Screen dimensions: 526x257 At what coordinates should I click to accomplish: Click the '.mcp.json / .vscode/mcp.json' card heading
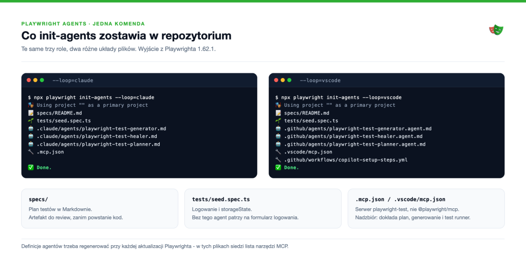(400, 200)
